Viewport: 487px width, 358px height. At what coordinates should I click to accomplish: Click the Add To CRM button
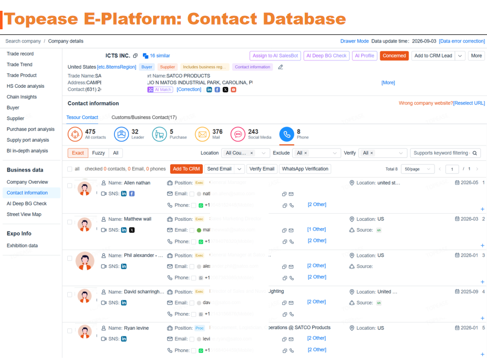pos(186,169)
